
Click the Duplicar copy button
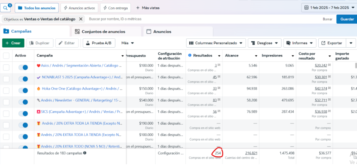click(x=40, y=43)
